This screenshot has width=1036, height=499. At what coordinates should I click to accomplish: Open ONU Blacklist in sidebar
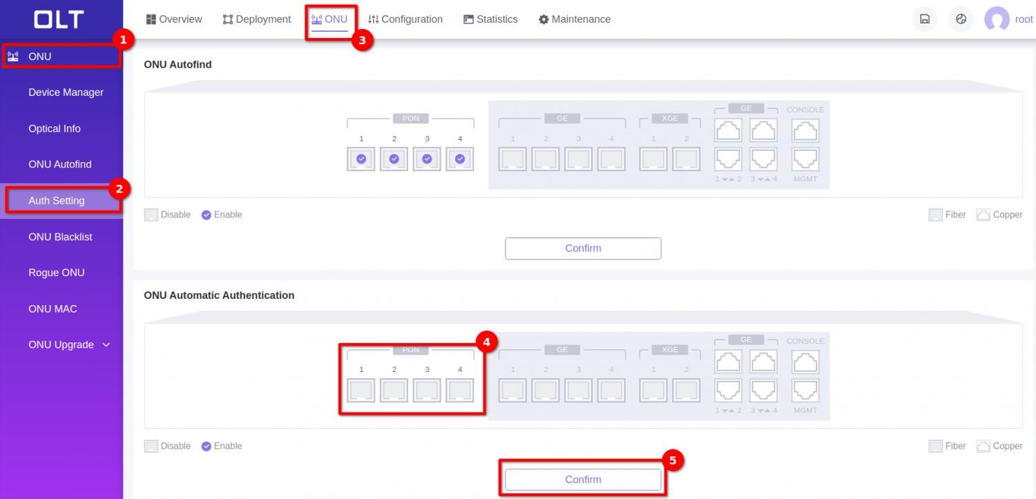tap(60, 237)
